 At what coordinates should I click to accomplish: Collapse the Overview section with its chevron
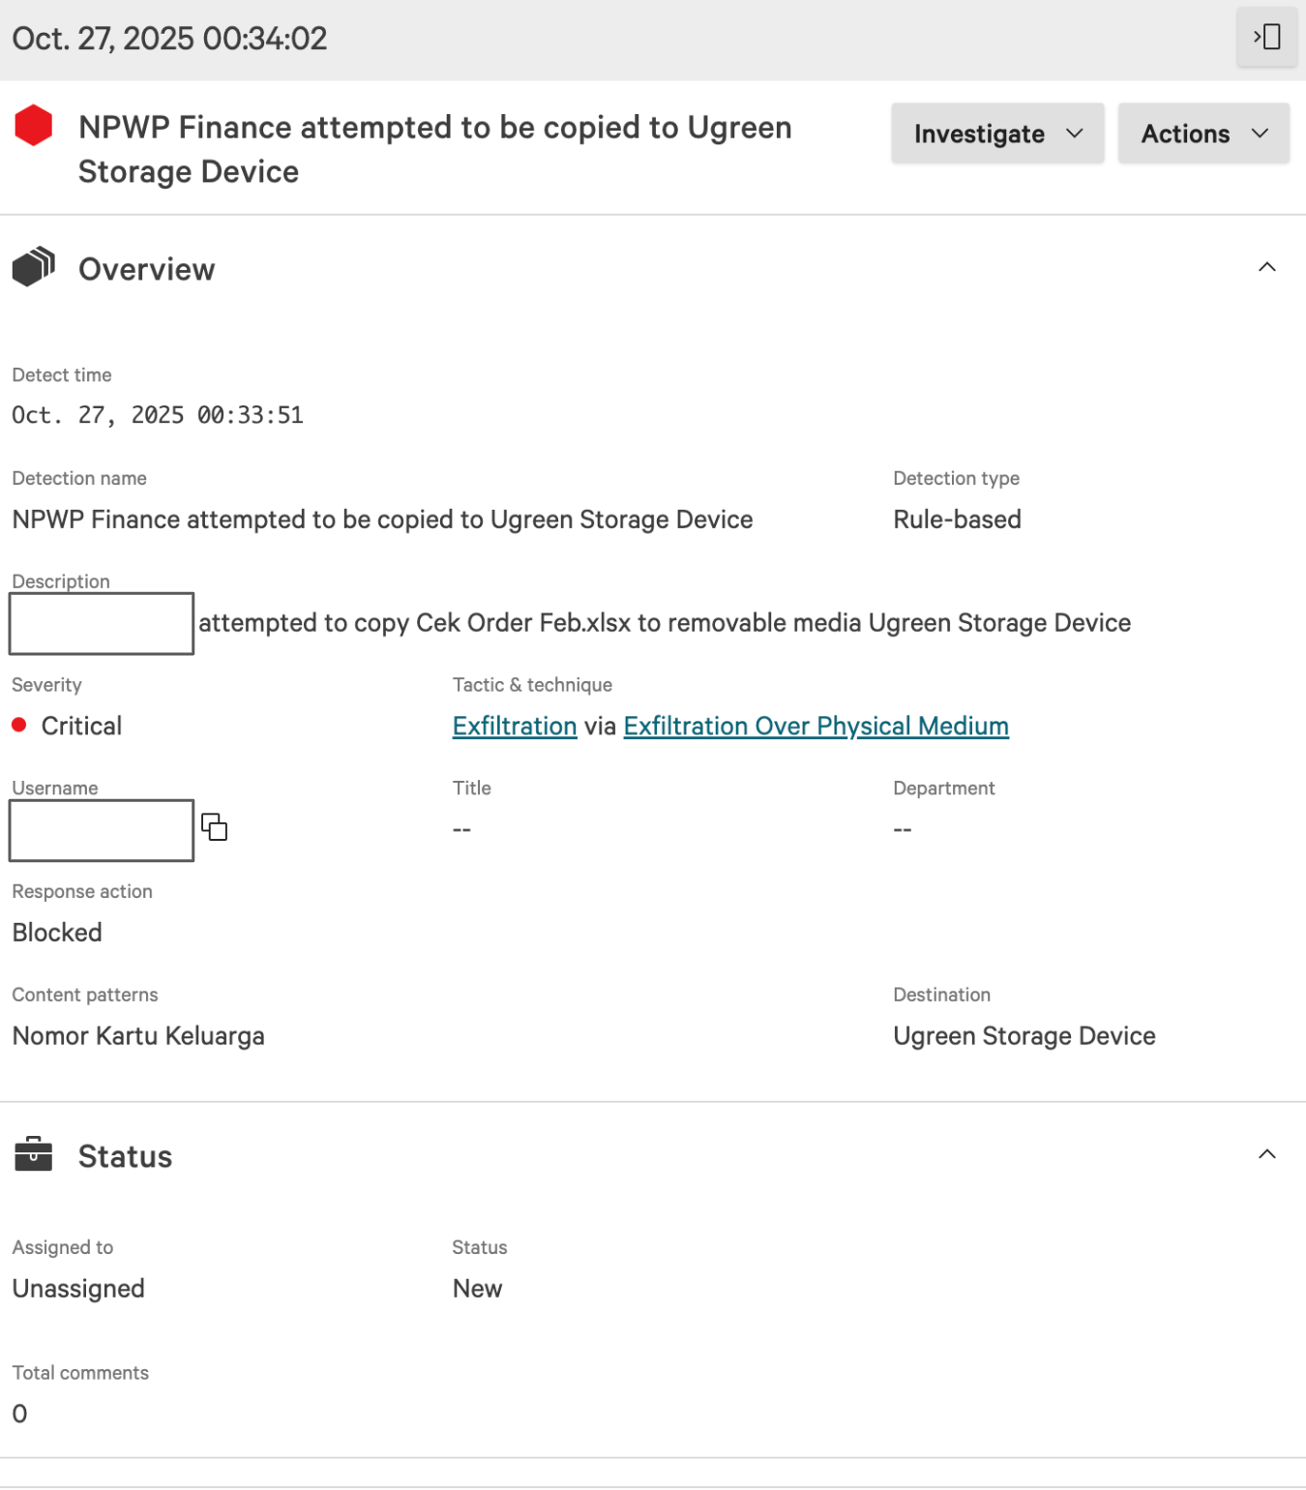tap(1267, 267)
